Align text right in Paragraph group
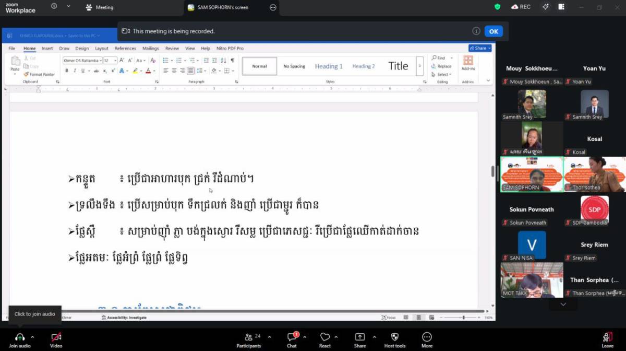This screenshot has width=626, height=351. click(x=183, y=71)
